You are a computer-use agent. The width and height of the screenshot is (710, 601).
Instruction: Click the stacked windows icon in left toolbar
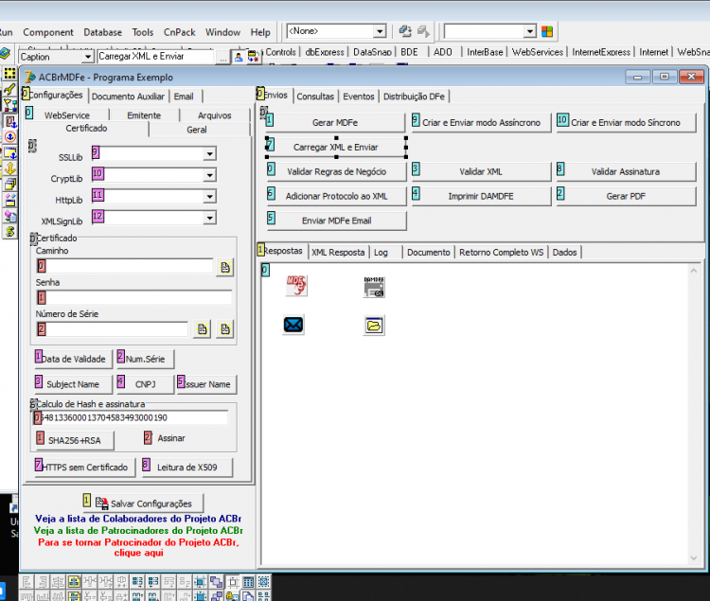click(10, 185)
